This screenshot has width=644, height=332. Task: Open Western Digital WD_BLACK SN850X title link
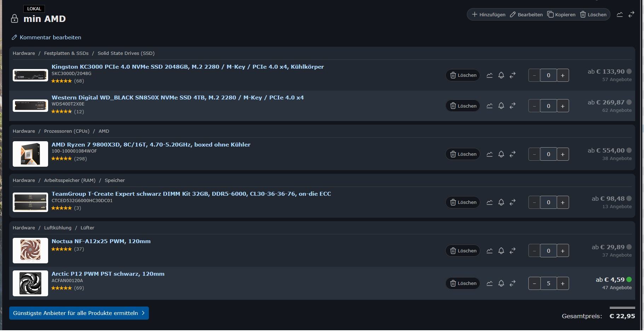[x=178, y=97]
